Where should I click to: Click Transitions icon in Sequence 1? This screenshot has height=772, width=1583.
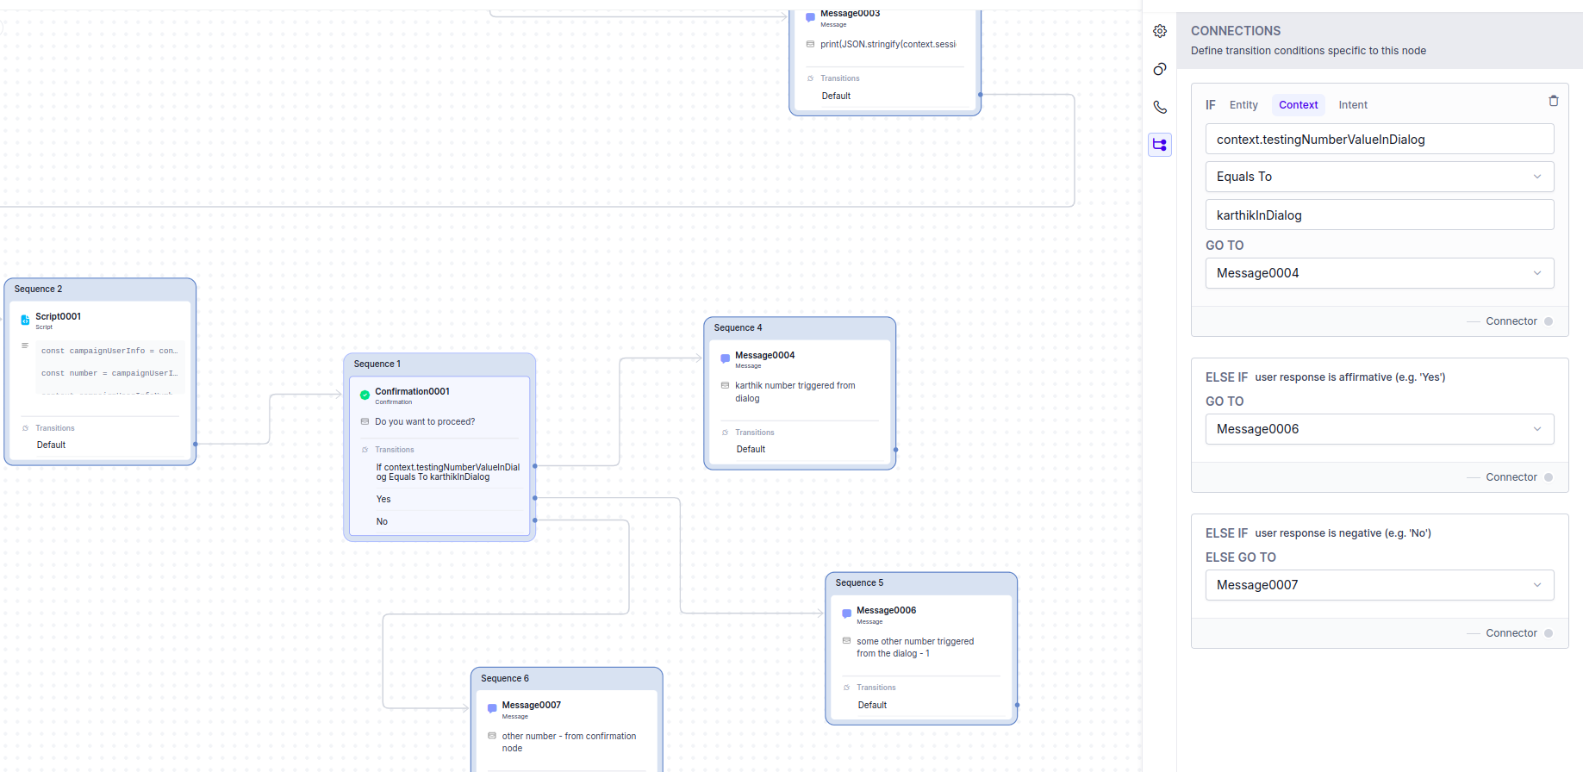365,450
